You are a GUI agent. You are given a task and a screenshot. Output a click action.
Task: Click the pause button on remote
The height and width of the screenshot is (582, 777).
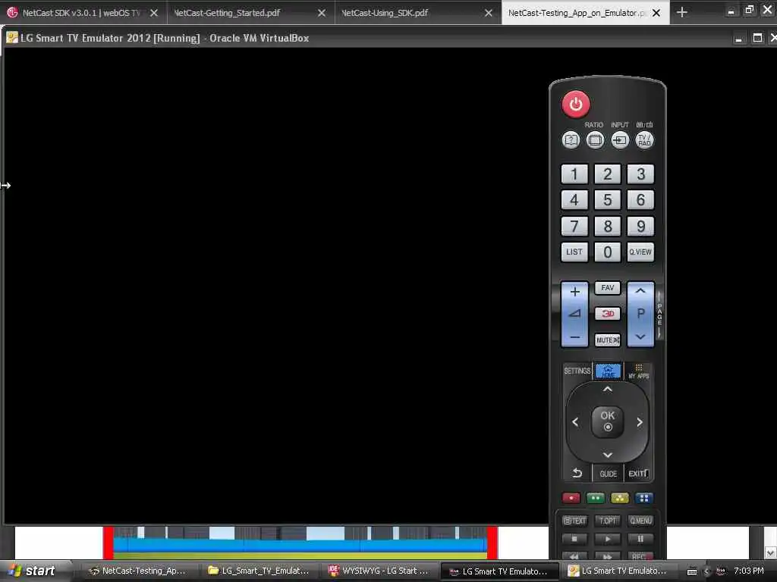pos(640,539)
